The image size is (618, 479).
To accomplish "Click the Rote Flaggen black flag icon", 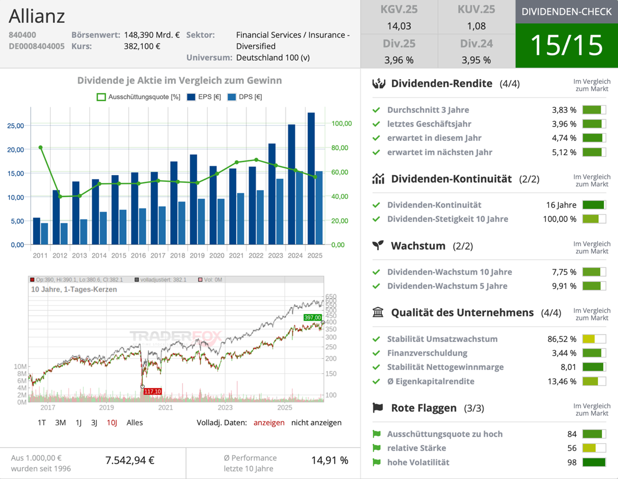I will pos(378,408).
